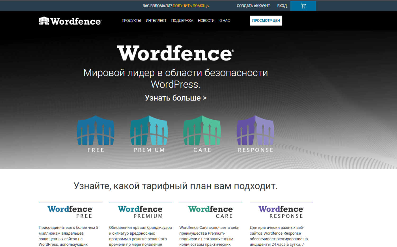Open the Новости menu item

click(206, 21)
